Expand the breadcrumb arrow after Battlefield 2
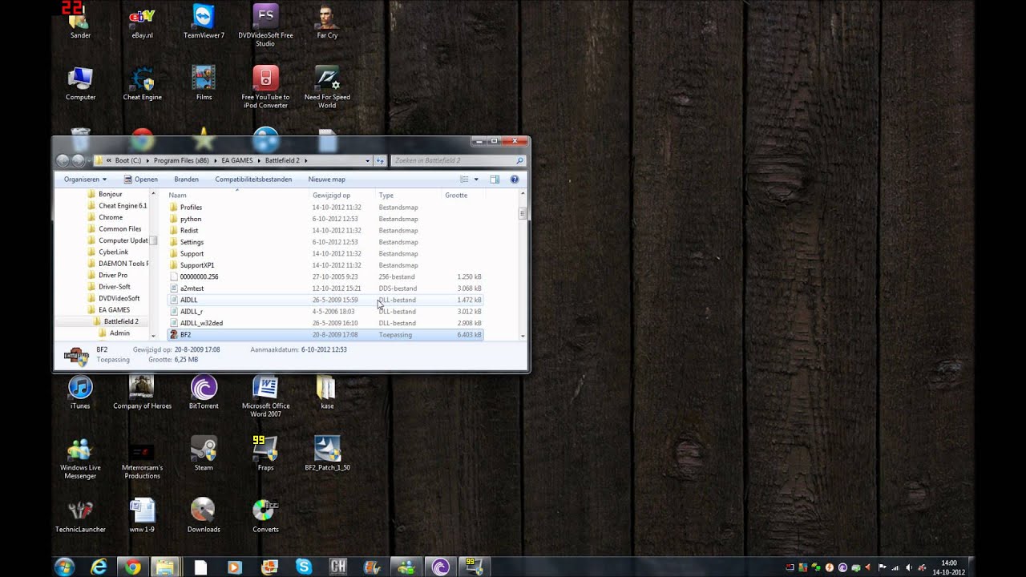This screenshot has height=577, width=1026. coord(305,160)
